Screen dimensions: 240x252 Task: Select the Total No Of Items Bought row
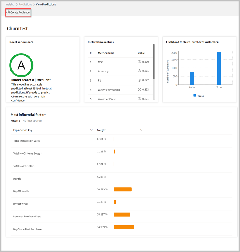point(28,153)
